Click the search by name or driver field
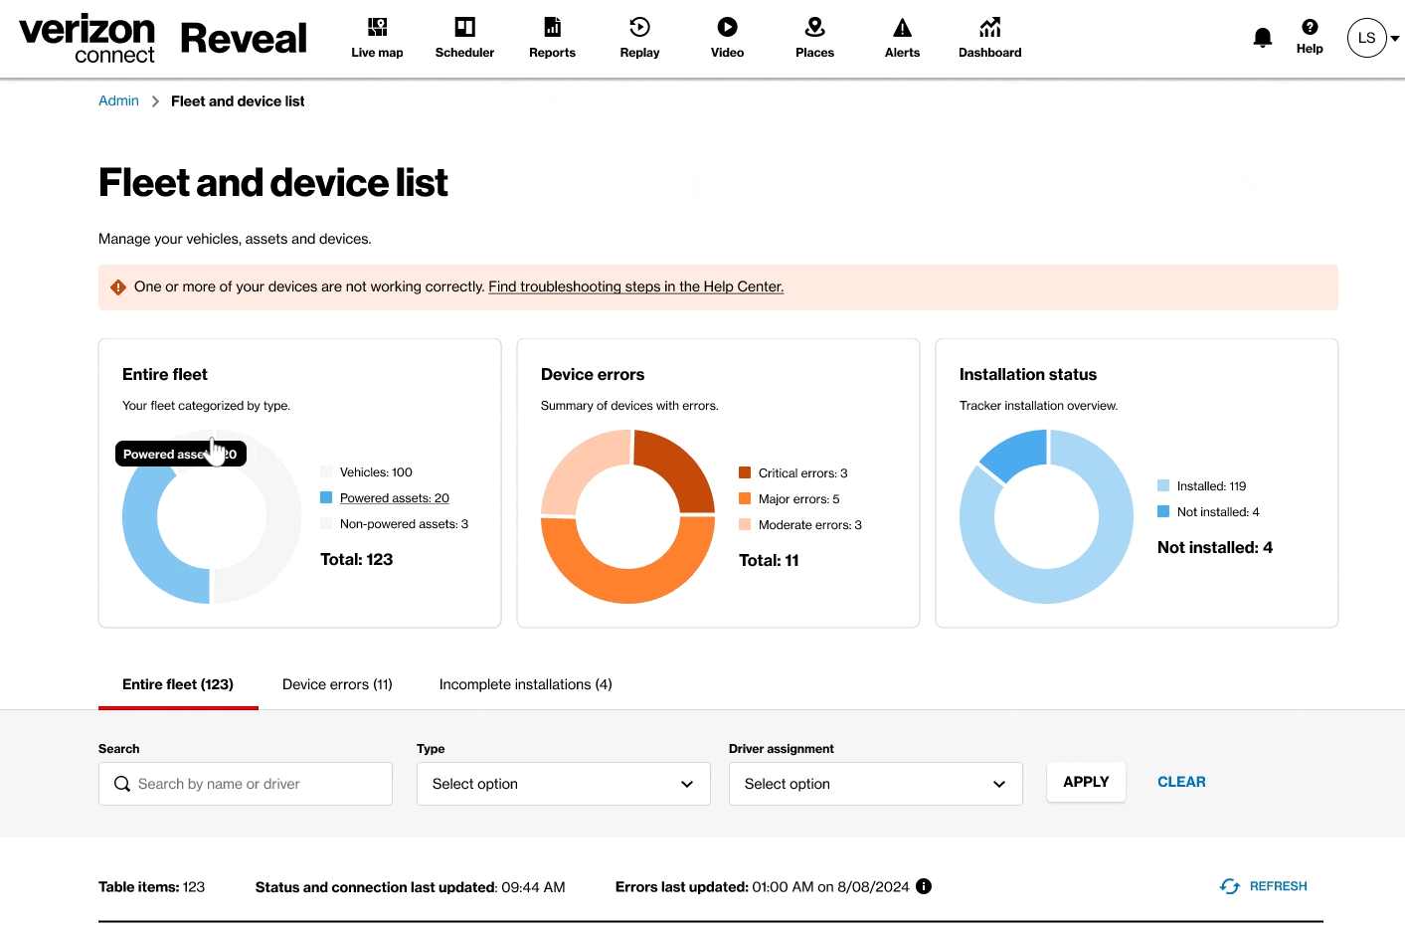Image resolution: width=1405 pixels, height=931 pixels. tap(245, 784)
